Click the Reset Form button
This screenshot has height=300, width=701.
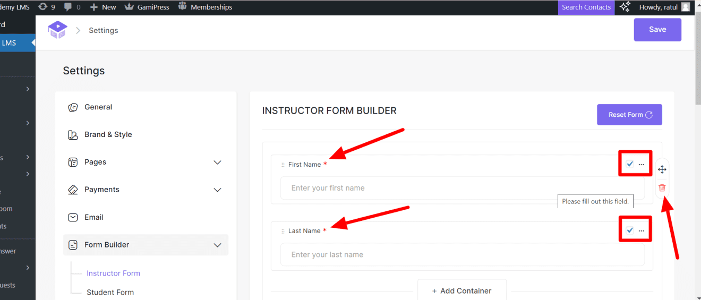(629, 115)
